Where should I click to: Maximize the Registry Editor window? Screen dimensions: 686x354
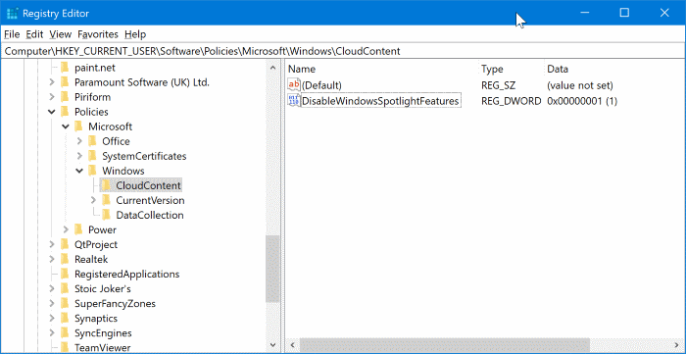(x=624, y=13)
